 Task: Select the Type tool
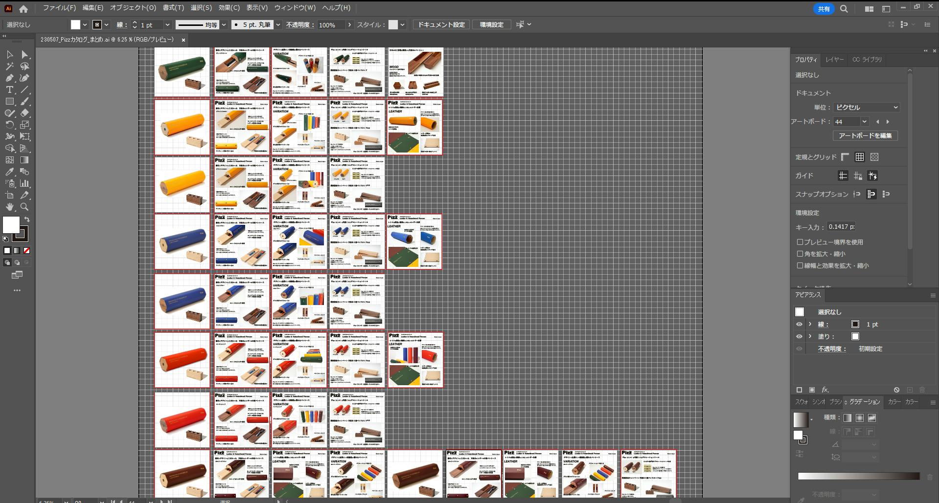coord(9,90)
